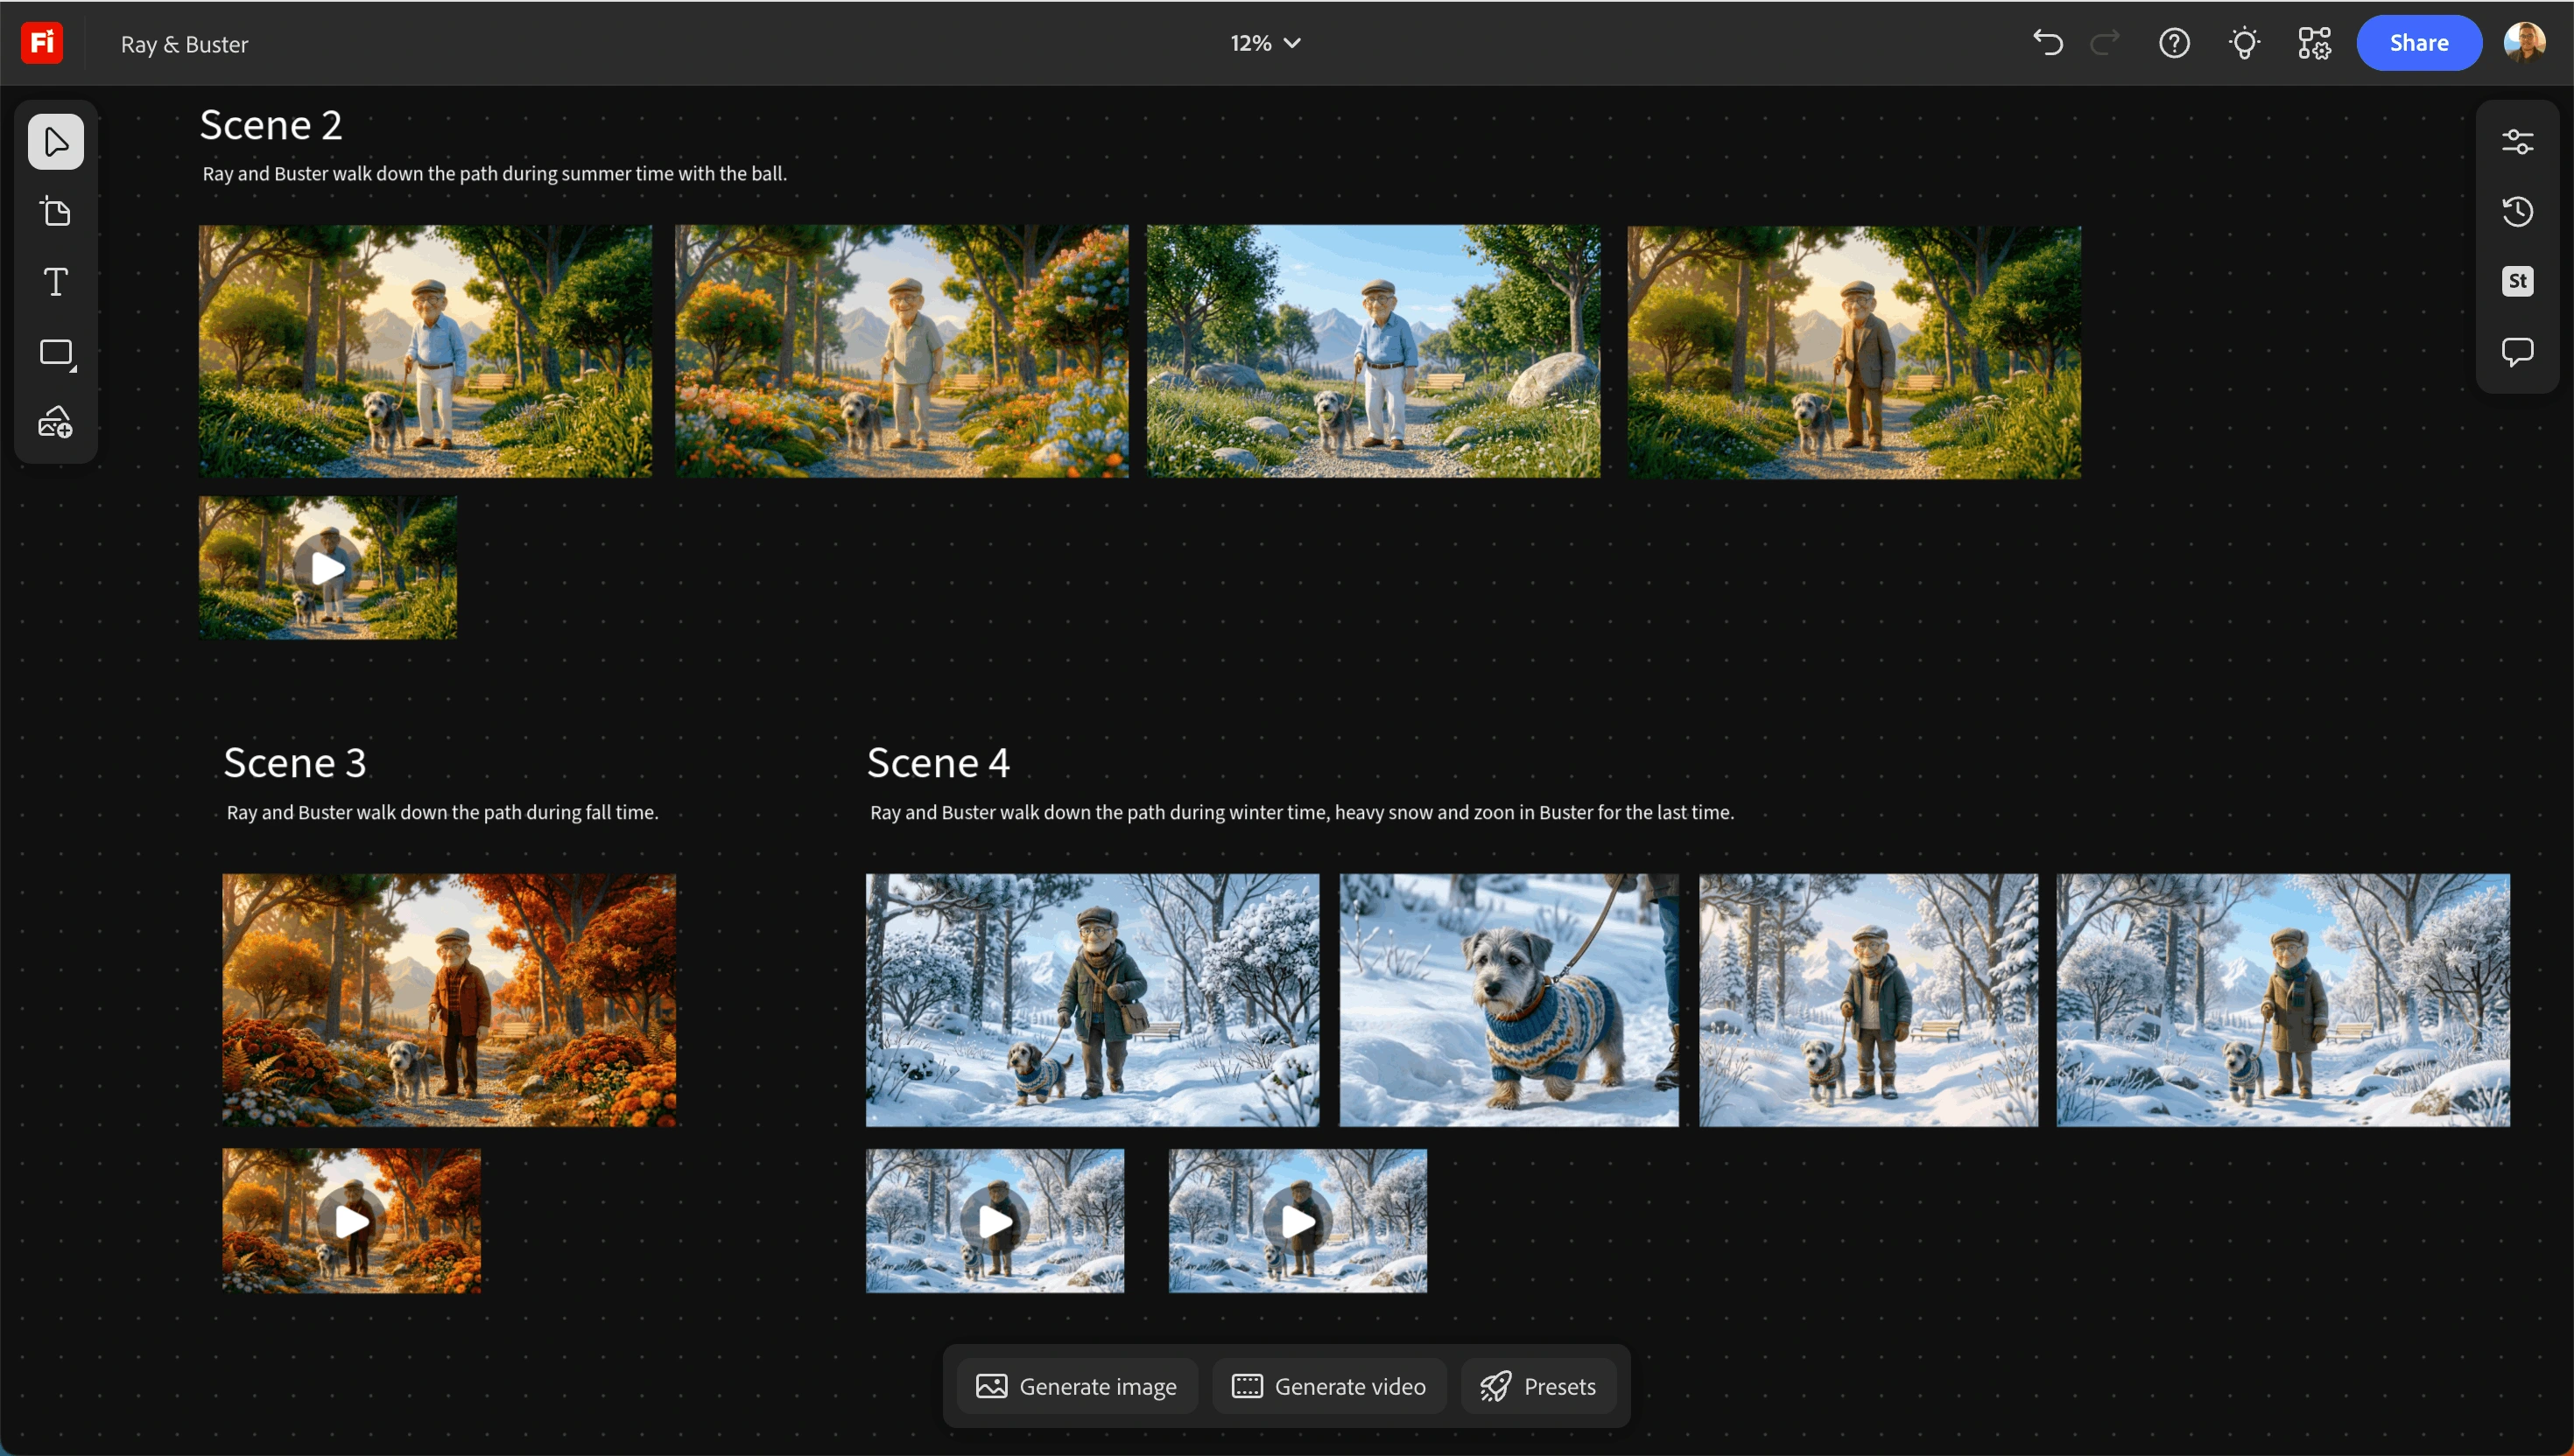This screenshot has width=2574, height=1456.
Task: Click Generate image button
Action: pyautogui.click(x=1076, y=1386)
